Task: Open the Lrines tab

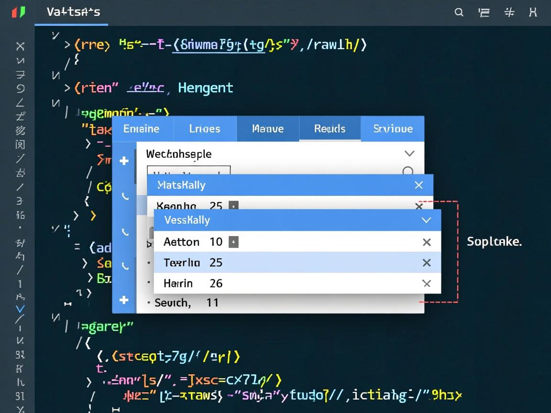Action: pyautogui.click(x=205, y=129)
